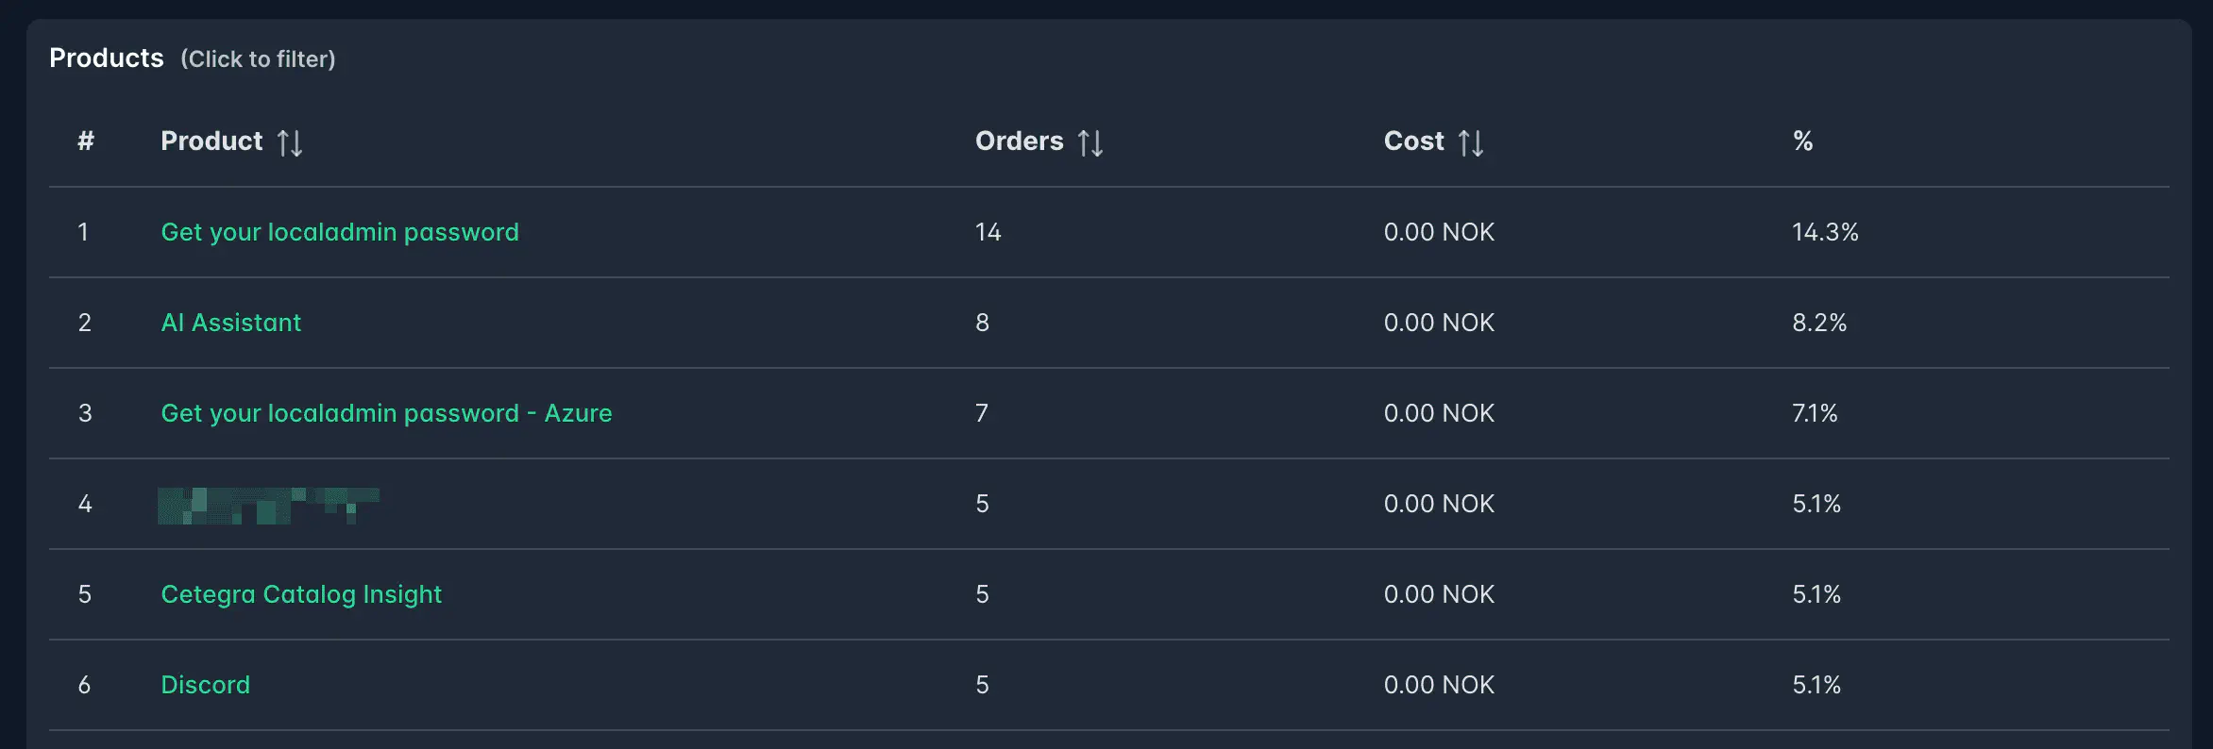Select the AI Assistant product

[x=230, y=323]
